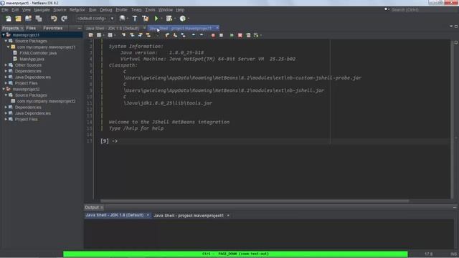Click the JShell prompt line [9] ->
Image resolution: width=459 pixels, height=258 pixels.
[x=108, y=141]
